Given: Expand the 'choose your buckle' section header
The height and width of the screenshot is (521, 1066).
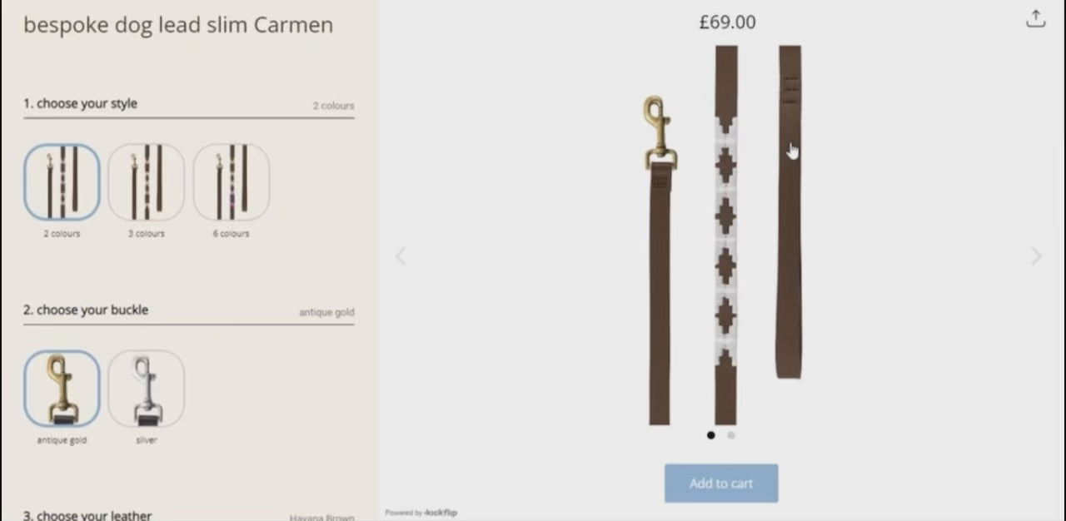Looking at the screenshot, I should click(x=189, y=310).
